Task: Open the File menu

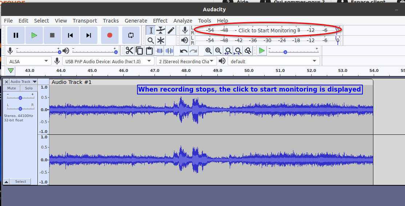Action: (x=8, y=21)
